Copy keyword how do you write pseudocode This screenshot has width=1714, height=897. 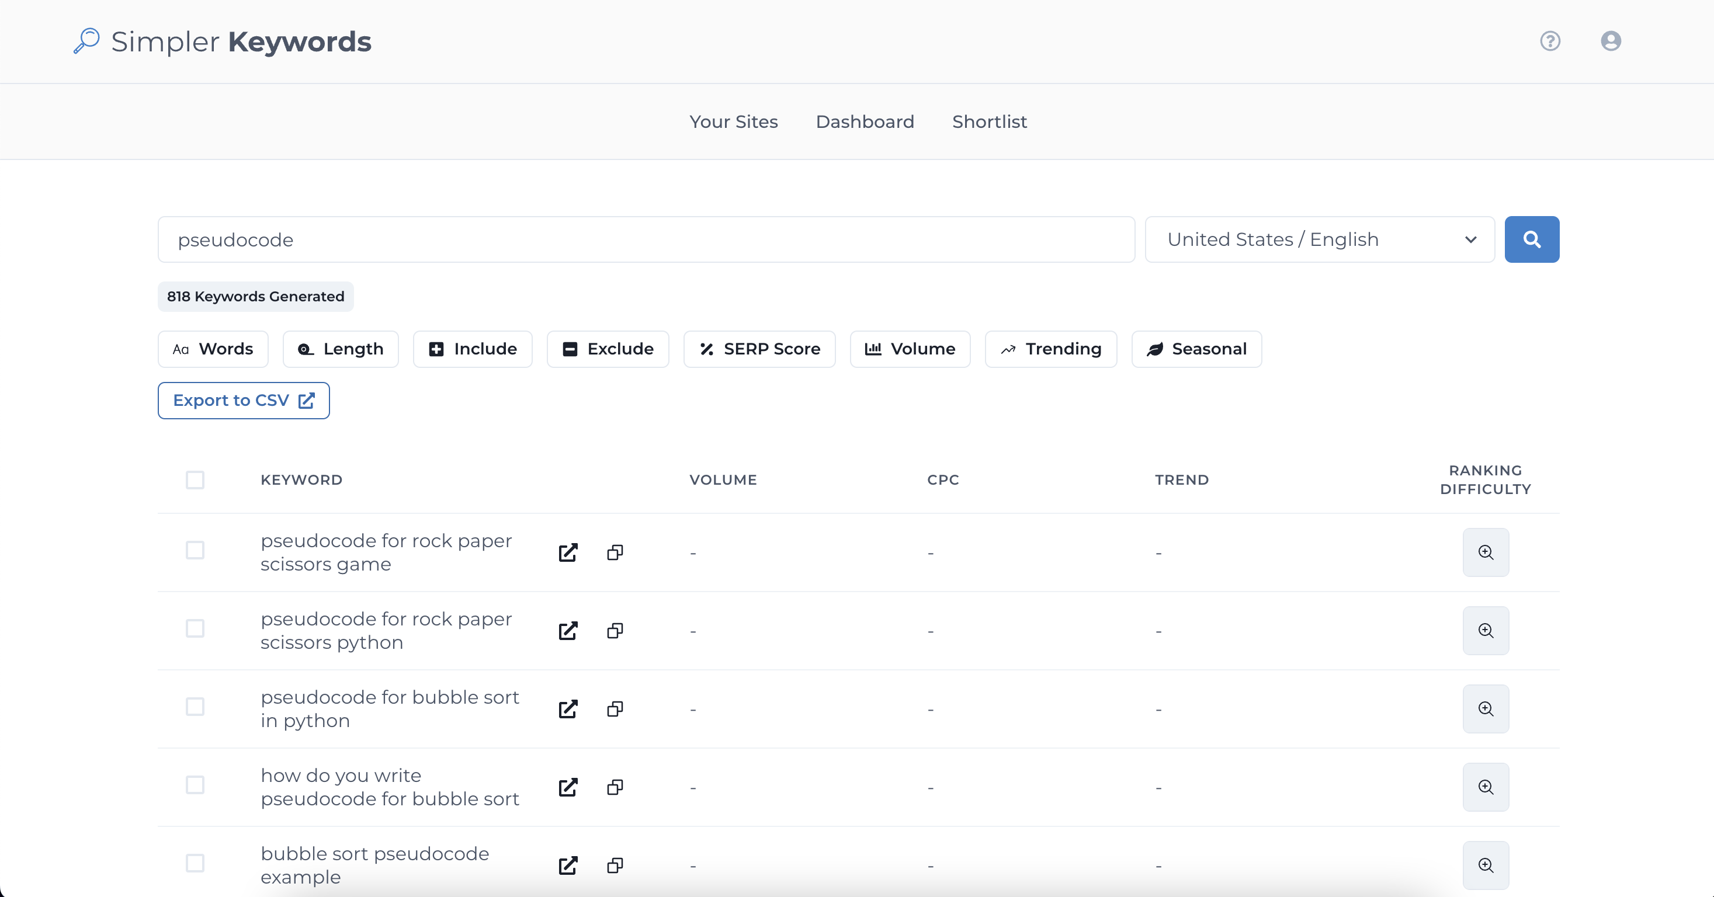pyautogui.click(x=615, y=787)
